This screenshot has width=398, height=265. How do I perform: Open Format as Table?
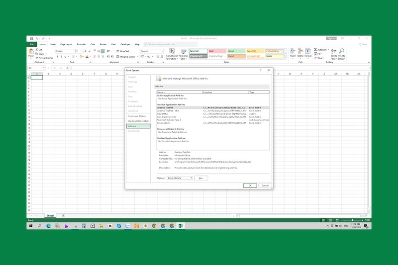[183, 54]
